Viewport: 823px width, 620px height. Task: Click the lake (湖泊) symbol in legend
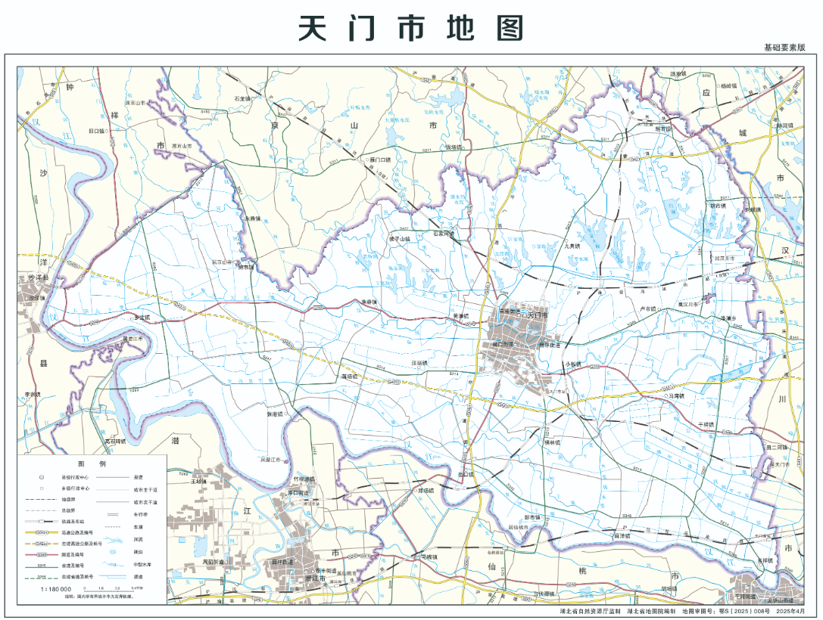113,552
